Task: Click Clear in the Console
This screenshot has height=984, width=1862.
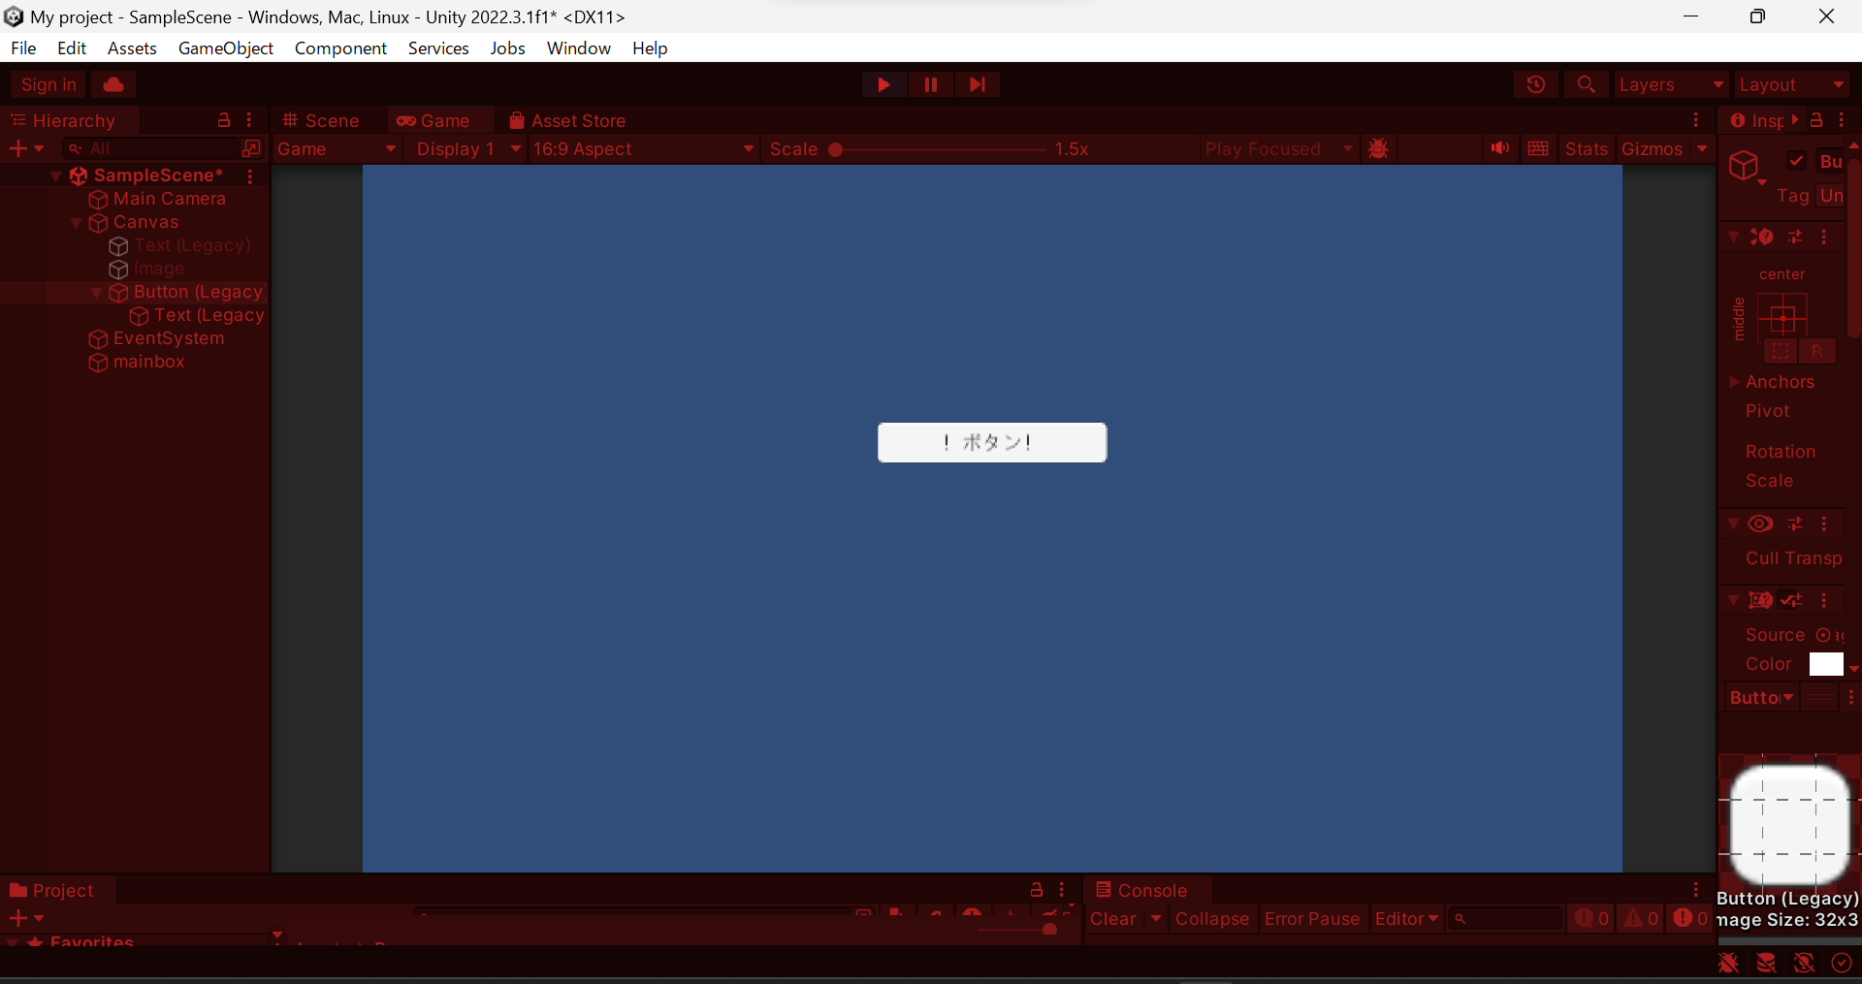Action: pyautogui.click(x=1113, y=919)
